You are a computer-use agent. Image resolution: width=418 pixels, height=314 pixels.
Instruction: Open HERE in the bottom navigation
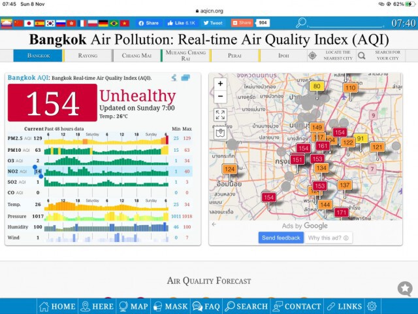coord(97,306)
